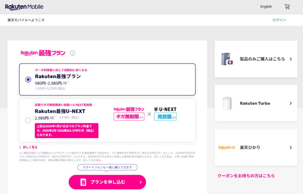Open the shopping cart icon
Image resolution: width=303 pixels, height=194 pixels.
pos(287,7)
